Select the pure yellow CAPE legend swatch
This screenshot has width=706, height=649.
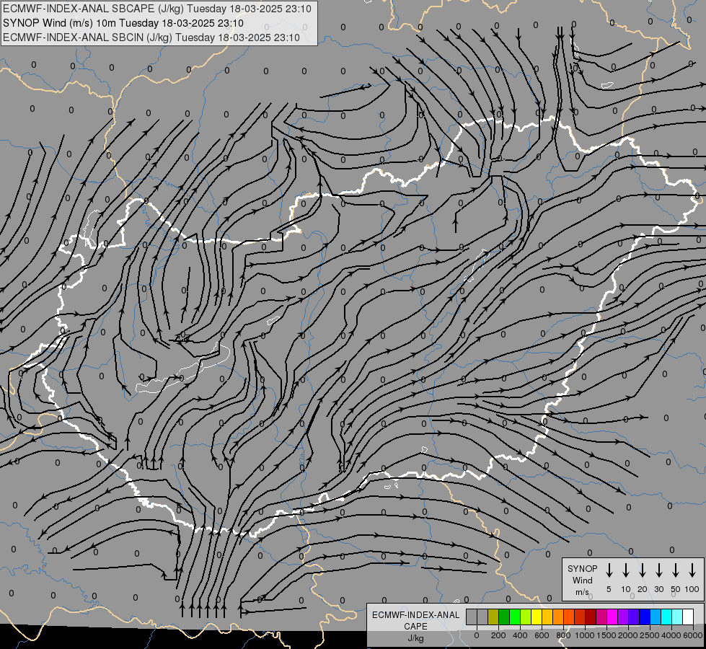tap(537, 617)
